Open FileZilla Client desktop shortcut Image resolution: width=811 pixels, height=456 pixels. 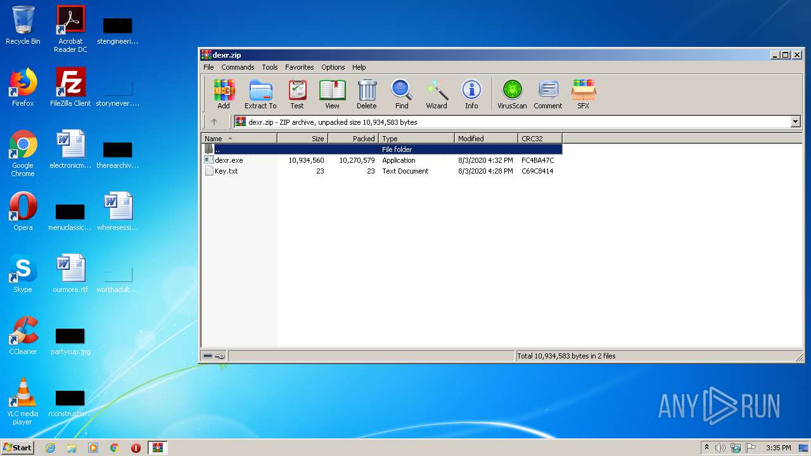click(70, 87)
